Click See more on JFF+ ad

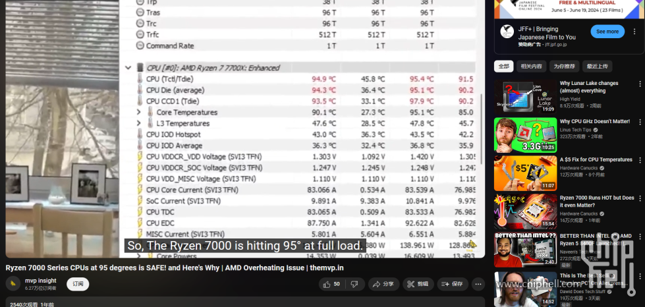pyautogui.click(x=607, y=32)
